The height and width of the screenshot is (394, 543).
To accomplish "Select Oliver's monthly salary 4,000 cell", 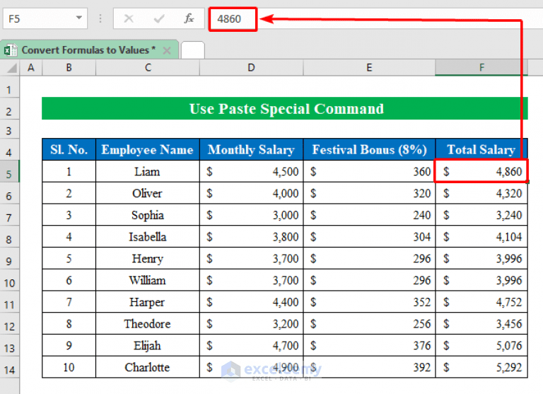I will tap(252, 193).
